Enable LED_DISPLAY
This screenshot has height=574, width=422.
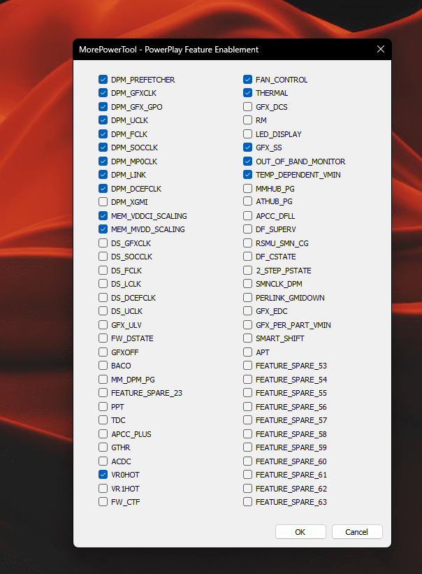click(247, 134)
